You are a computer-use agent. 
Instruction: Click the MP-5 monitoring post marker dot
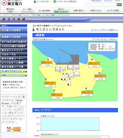[x=46, y=79]
